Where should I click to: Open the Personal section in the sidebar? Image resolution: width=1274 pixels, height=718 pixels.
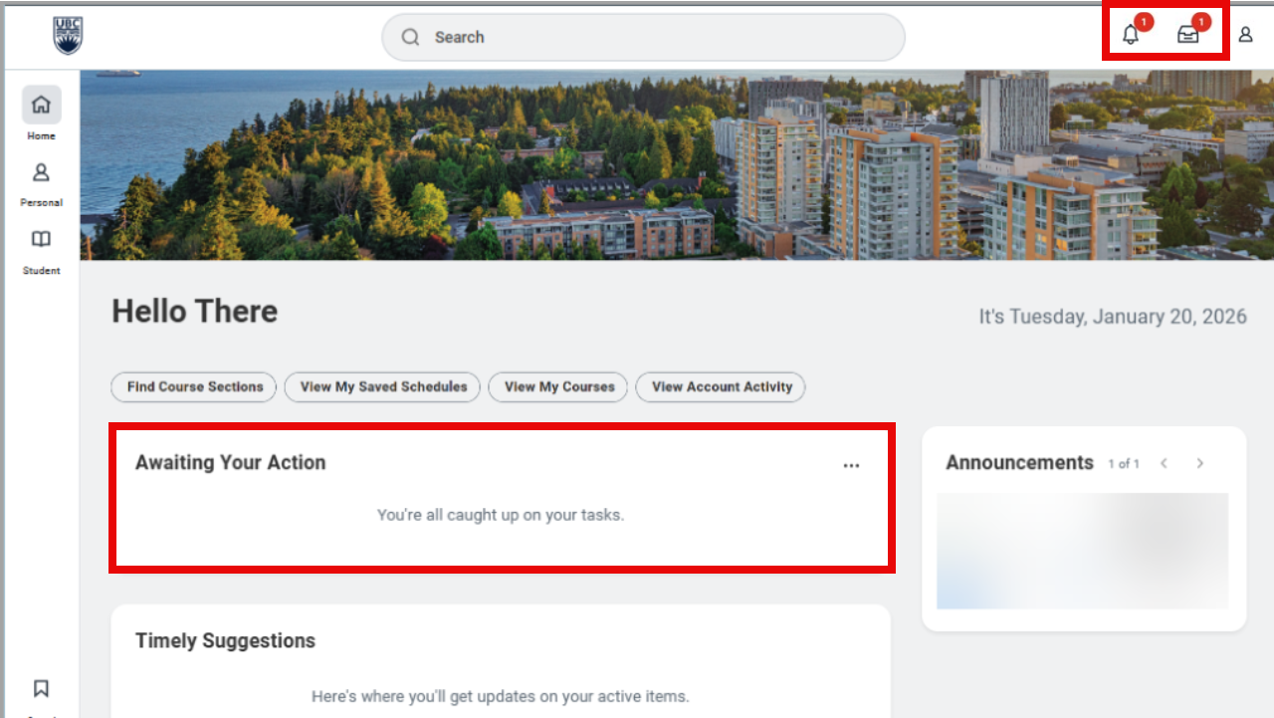tap(41, 171)
